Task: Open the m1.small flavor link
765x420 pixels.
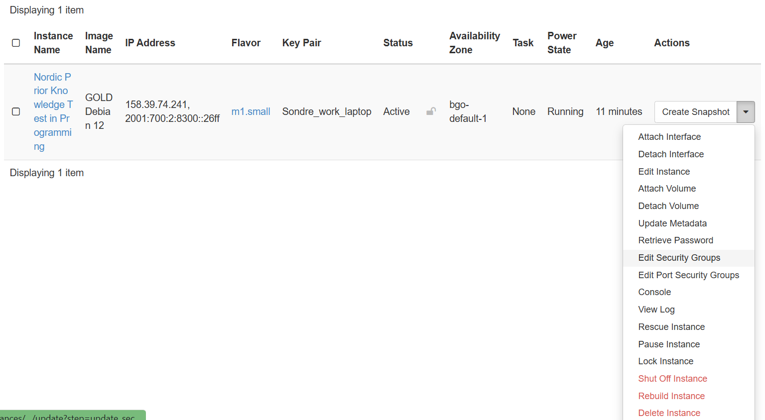Action: point(251,111)
